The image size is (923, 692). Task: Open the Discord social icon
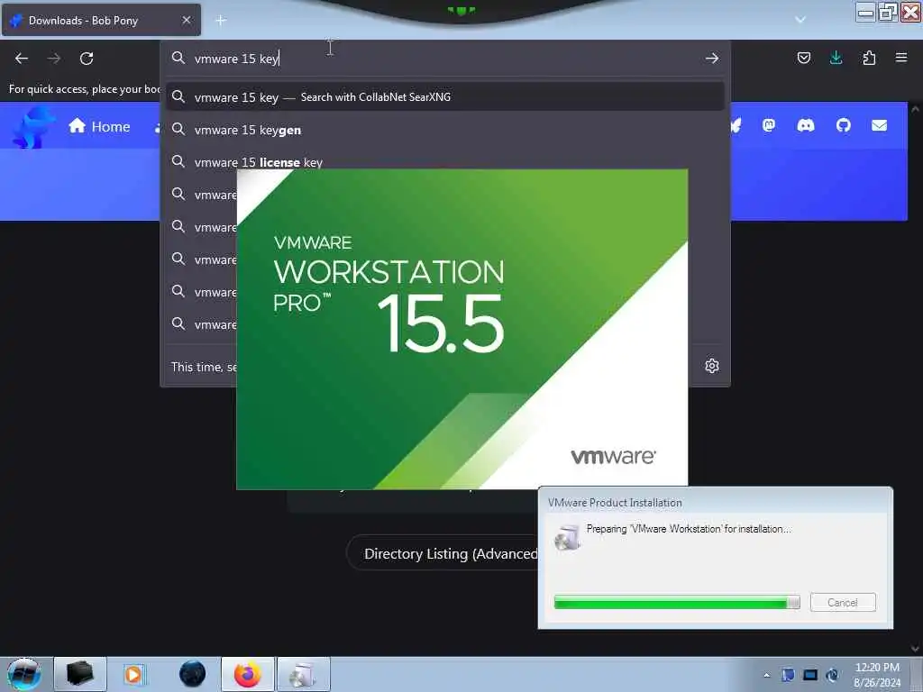(805, 125)
